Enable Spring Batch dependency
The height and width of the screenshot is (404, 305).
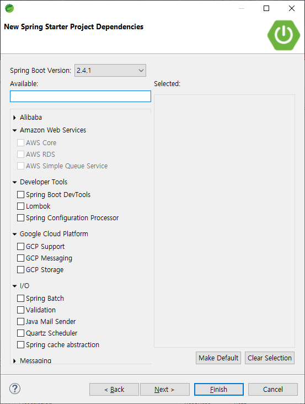click(x=20, y=299)
